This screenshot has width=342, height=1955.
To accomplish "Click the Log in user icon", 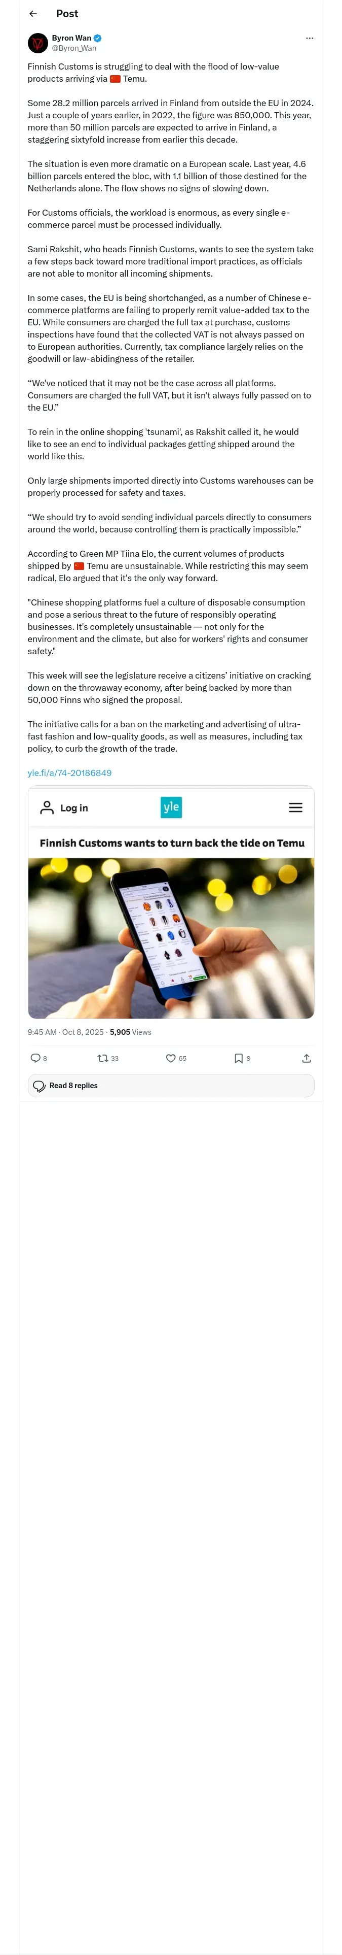I will 47,807.
